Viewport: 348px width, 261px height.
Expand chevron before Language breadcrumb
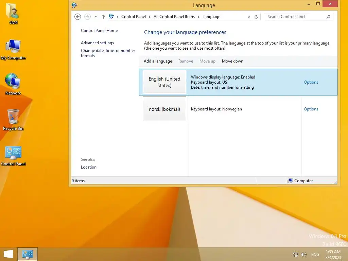(198, 17)
